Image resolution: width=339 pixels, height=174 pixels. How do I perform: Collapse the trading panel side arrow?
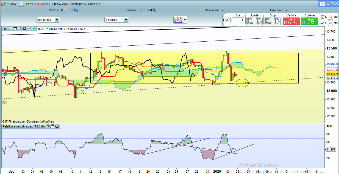point(223,20)
